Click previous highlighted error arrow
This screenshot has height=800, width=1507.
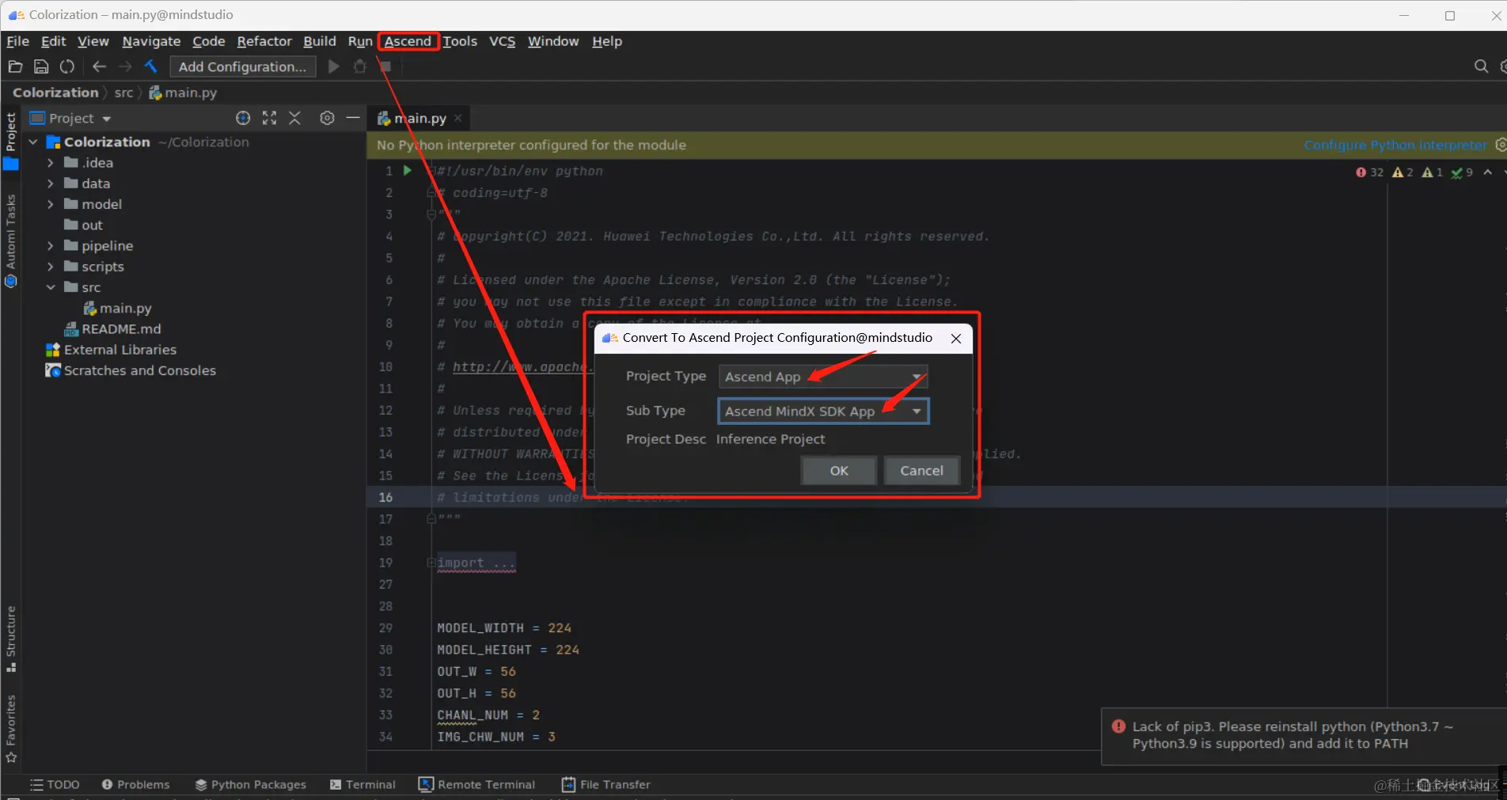1488,172
